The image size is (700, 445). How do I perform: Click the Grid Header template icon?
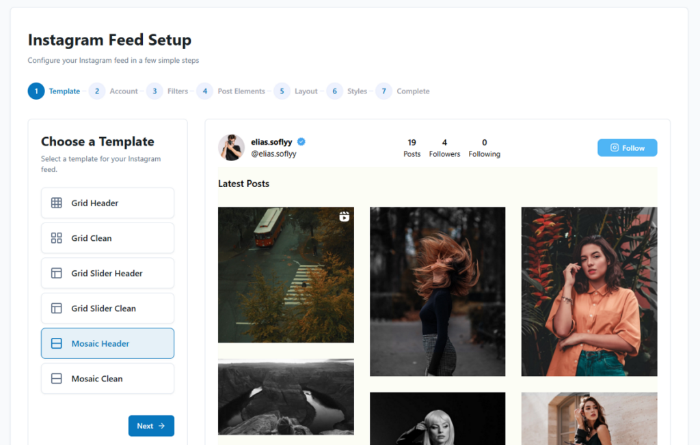tap(57, 203)
